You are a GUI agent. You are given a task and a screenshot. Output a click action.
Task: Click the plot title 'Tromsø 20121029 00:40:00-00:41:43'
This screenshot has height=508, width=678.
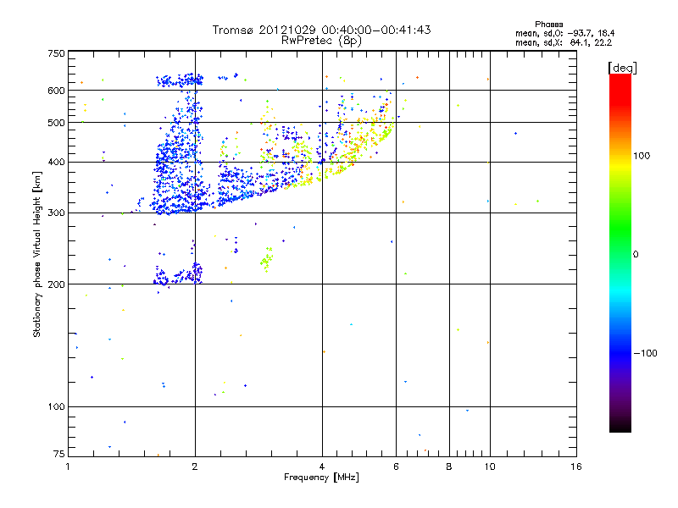[x=321, y=30]
